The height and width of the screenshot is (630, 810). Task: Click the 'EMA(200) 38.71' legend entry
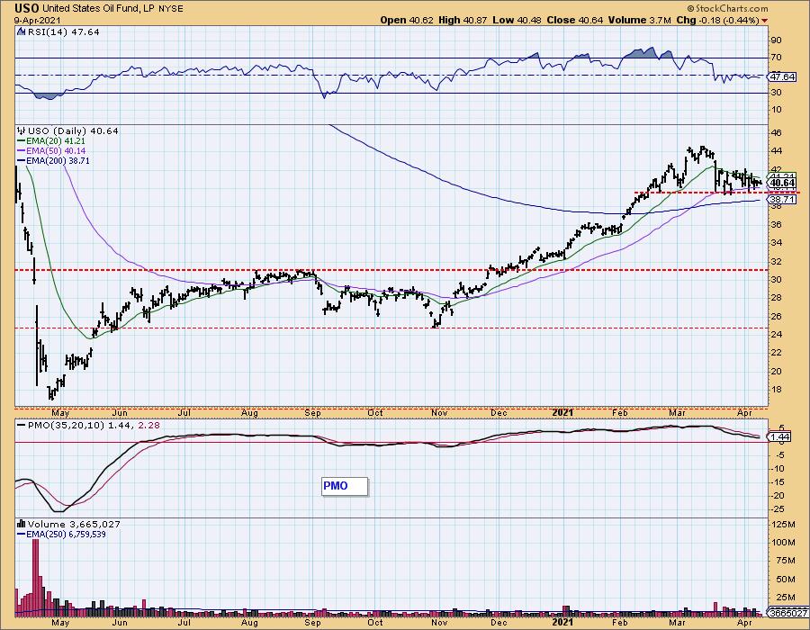pos(58,160)
